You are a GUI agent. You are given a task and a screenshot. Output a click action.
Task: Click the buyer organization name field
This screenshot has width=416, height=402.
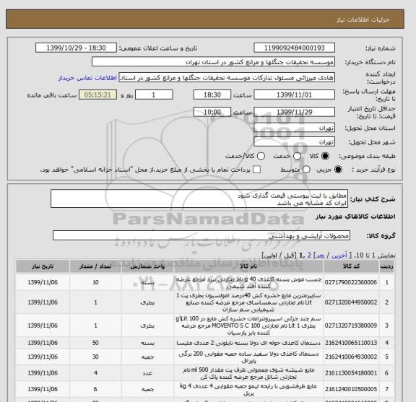213,62
